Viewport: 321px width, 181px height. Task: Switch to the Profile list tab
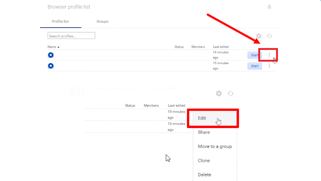60,21
